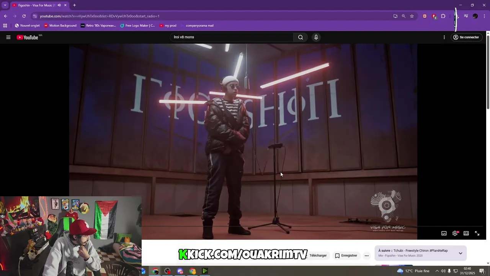490x276 pixels.
Task: Open site information icon in address bar
Action: (x=35, y=16)
